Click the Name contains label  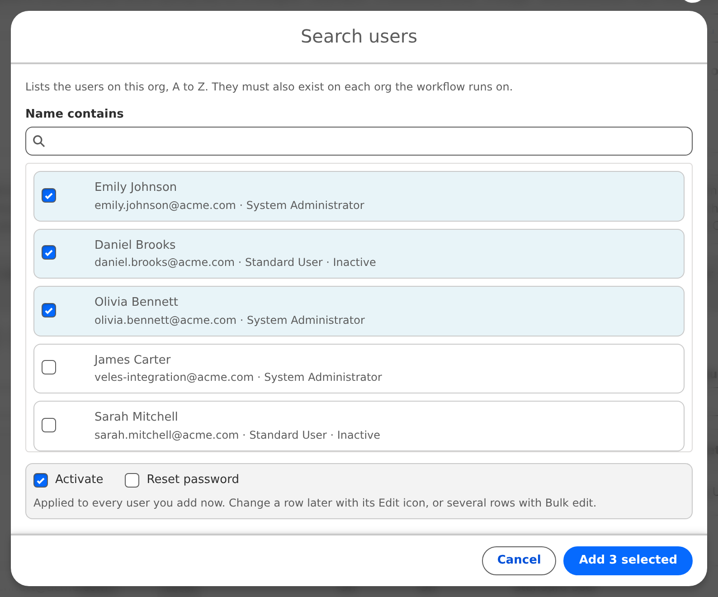click(x=75, y=114)
